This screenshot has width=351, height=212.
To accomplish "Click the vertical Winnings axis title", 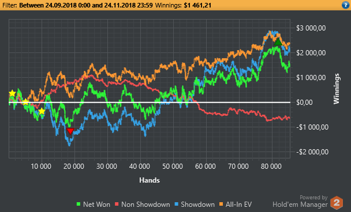I will (337, 89).
